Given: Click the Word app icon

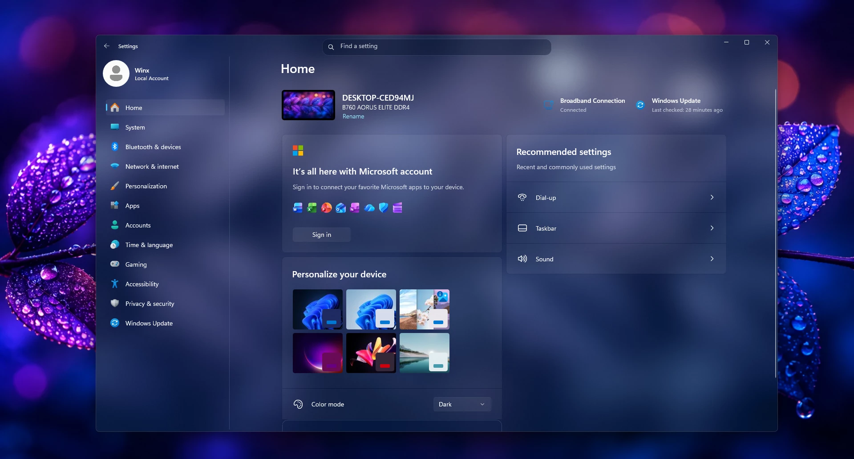Looking at the screenshot, I should click(298, 207).
